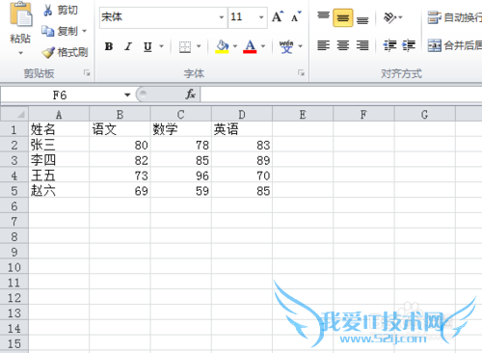Viewport: 482px width, 353px height.
Task: Toggle Bold formatting
Action: pos(109,46)
